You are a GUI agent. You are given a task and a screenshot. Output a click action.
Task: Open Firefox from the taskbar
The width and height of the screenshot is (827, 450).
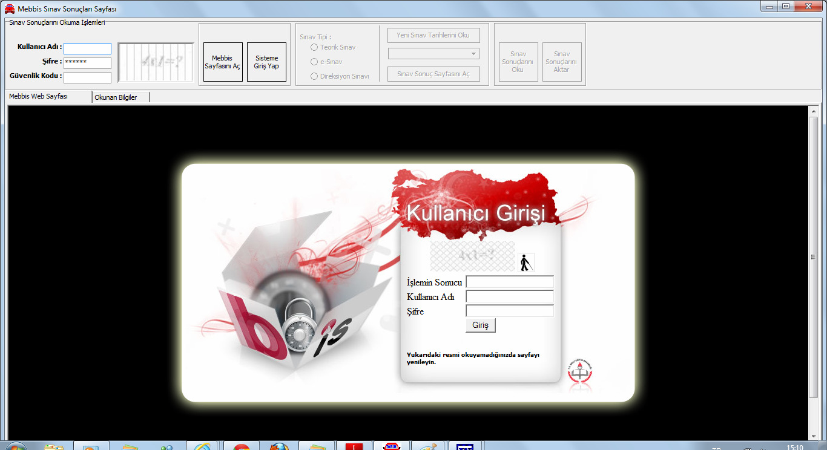coord(279,446)
